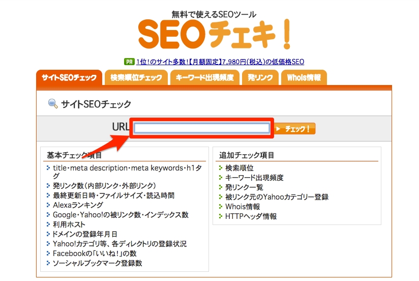Image resolution: width=419 pixels, height=281 pixels.
Task: Switch to the キーワード出現頻度 tab
Action: [205, 77]
